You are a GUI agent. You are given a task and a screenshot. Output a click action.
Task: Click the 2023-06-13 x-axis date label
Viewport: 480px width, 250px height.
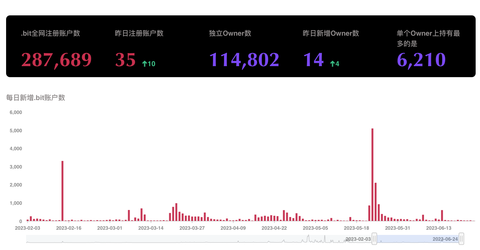pyautogui.click(x=439, y=228)
